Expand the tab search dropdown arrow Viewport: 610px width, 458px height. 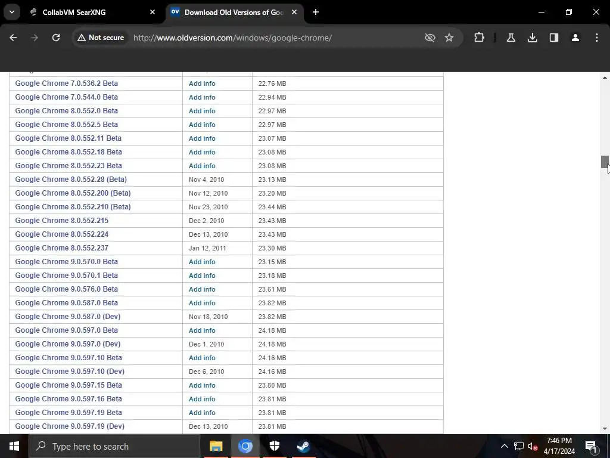point(12,12)
